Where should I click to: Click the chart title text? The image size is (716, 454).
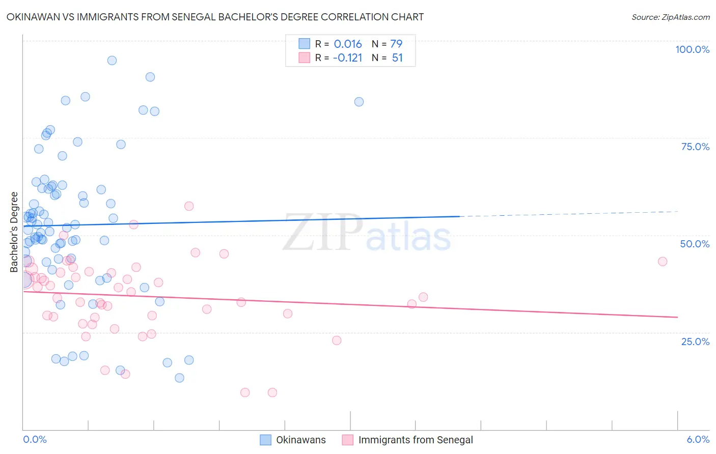point(215,17)
